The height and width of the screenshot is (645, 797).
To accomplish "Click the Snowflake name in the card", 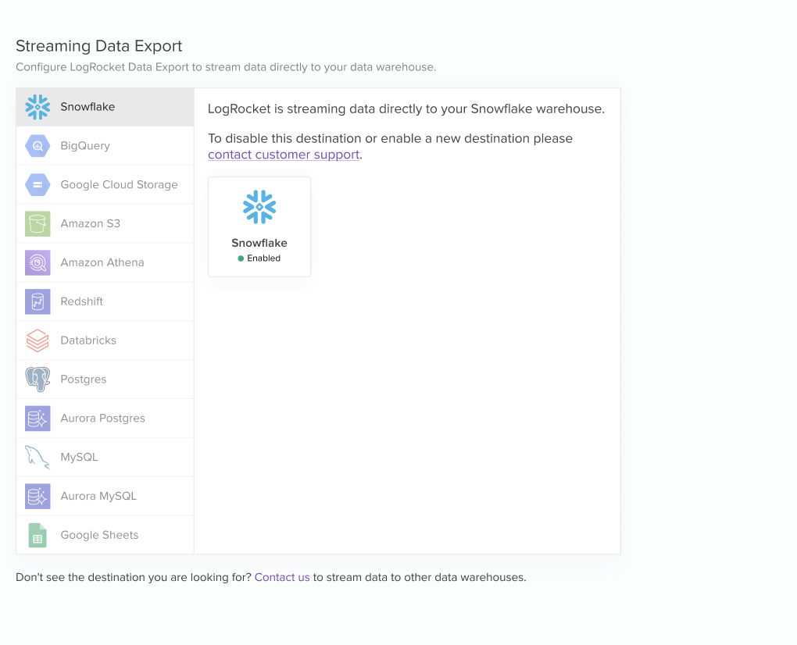I will tap(259, 243).
